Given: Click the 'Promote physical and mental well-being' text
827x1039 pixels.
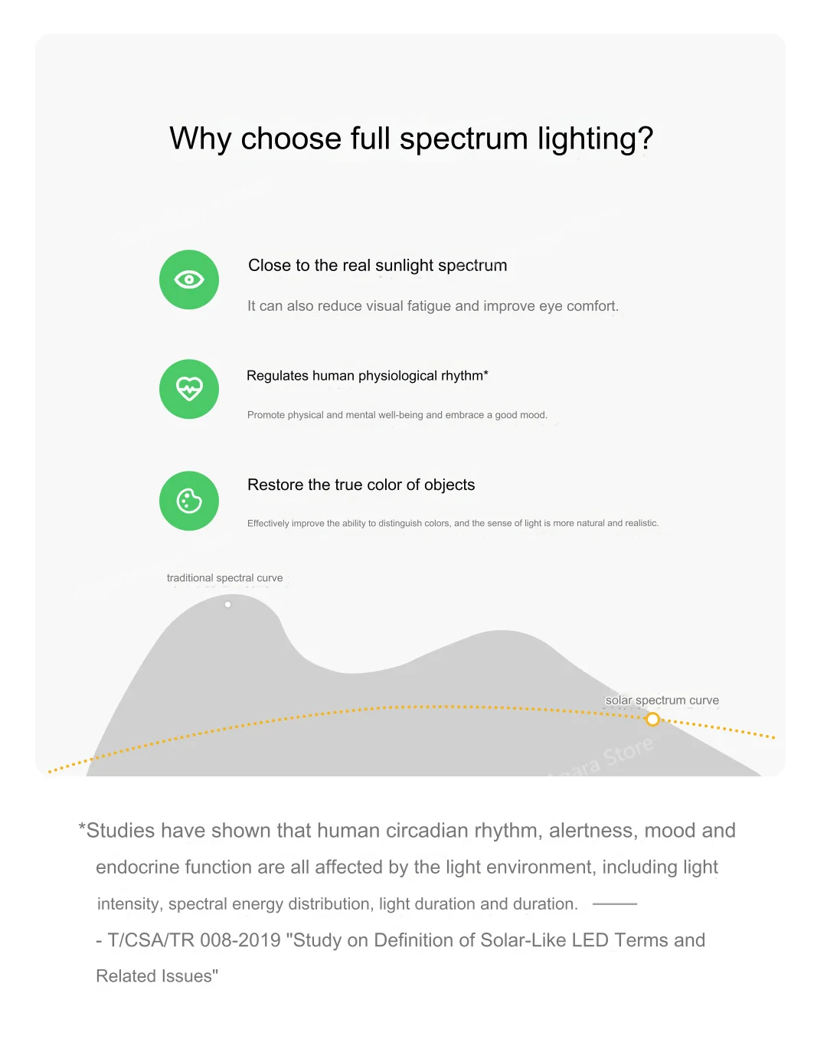Looking at the screenshot, I should tap(397, 415).
